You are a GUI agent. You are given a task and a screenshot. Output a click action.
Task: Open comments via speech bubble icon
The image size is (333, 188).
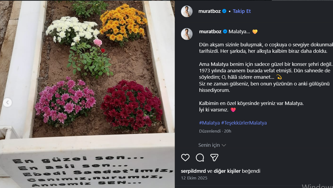[x=200, y=157]
